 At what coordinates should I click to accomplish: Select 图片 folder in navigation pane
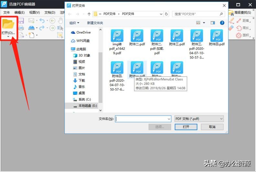[79, 68]
